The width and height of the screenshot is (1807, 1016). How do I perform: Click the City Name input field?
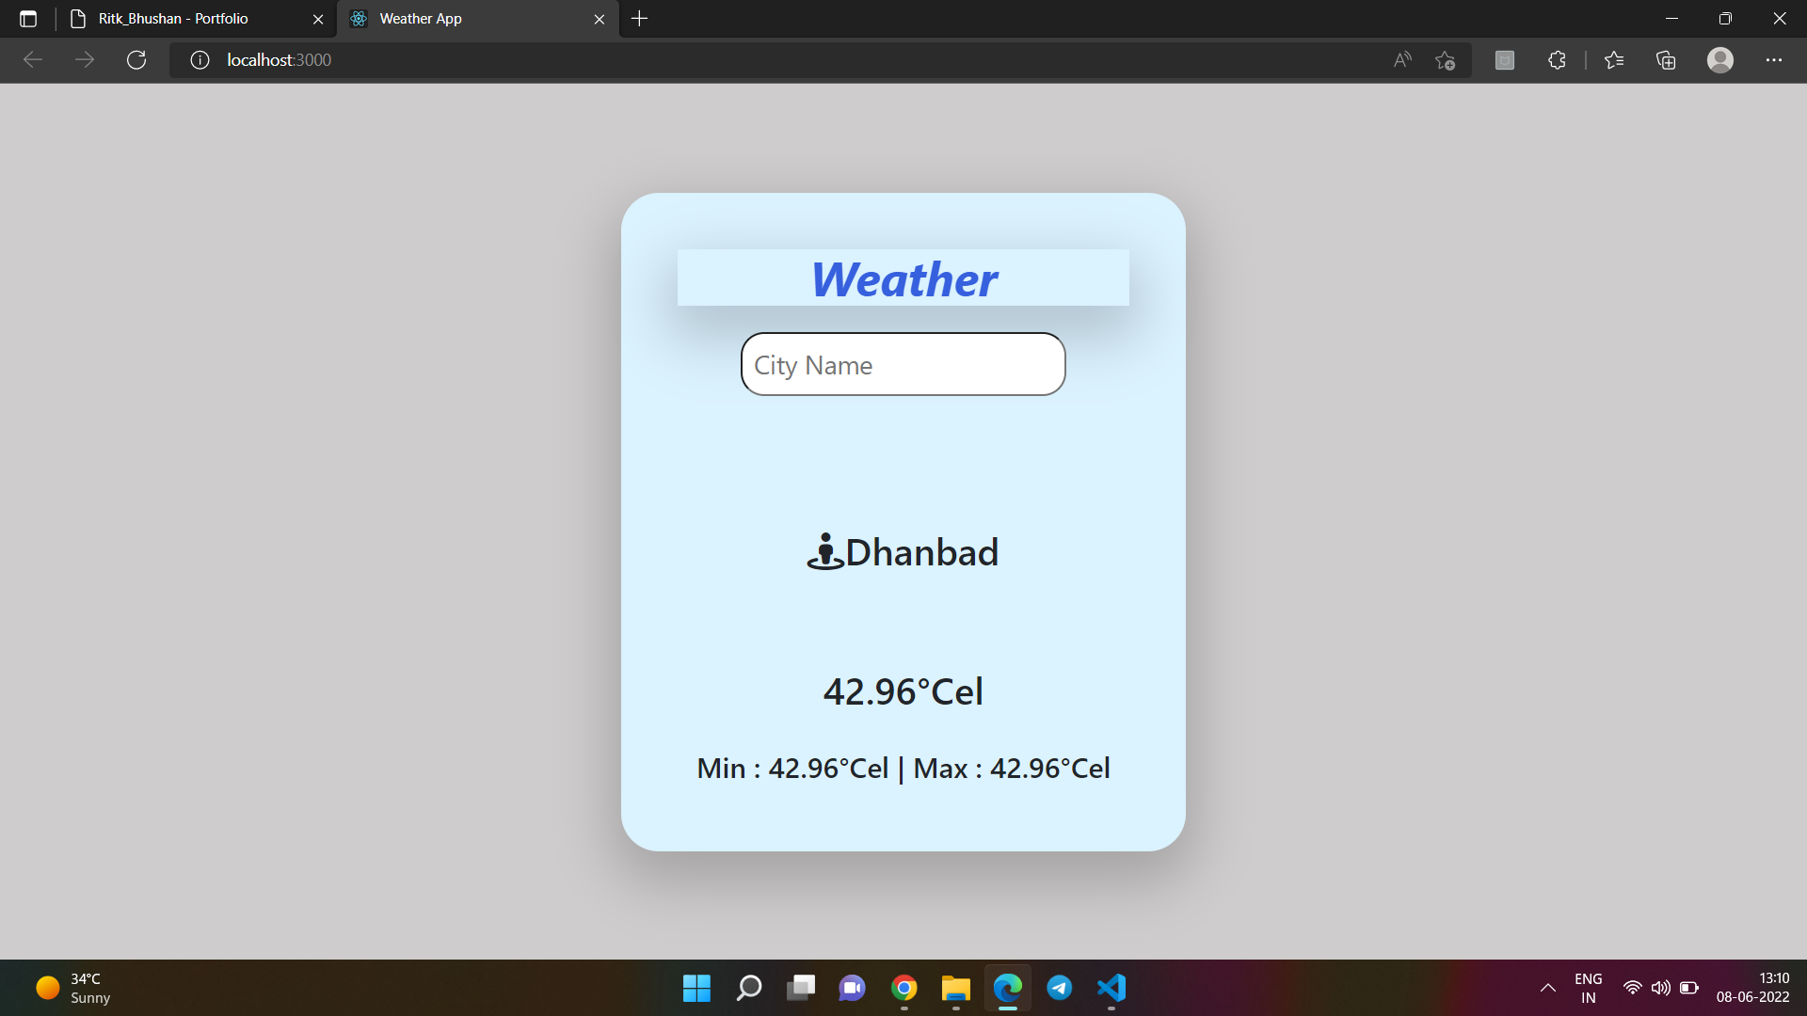[x=903, y=364]
